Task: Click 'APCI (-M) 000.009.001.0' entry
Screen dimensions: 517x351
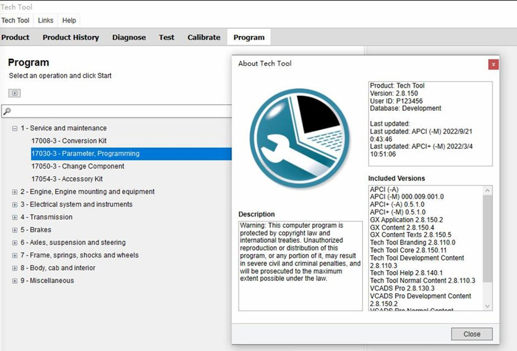Action: pyautogui.click(x=407, y=197)
